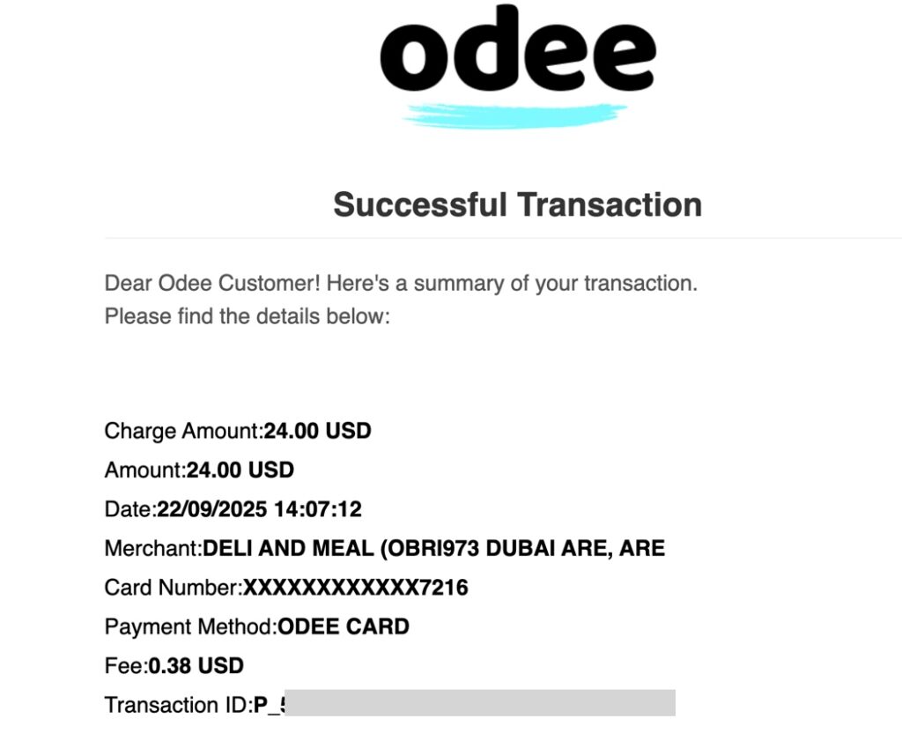Click the ODEE CARD payment method value
This screenshot has height=741, width=902.
tap(344, 626)
